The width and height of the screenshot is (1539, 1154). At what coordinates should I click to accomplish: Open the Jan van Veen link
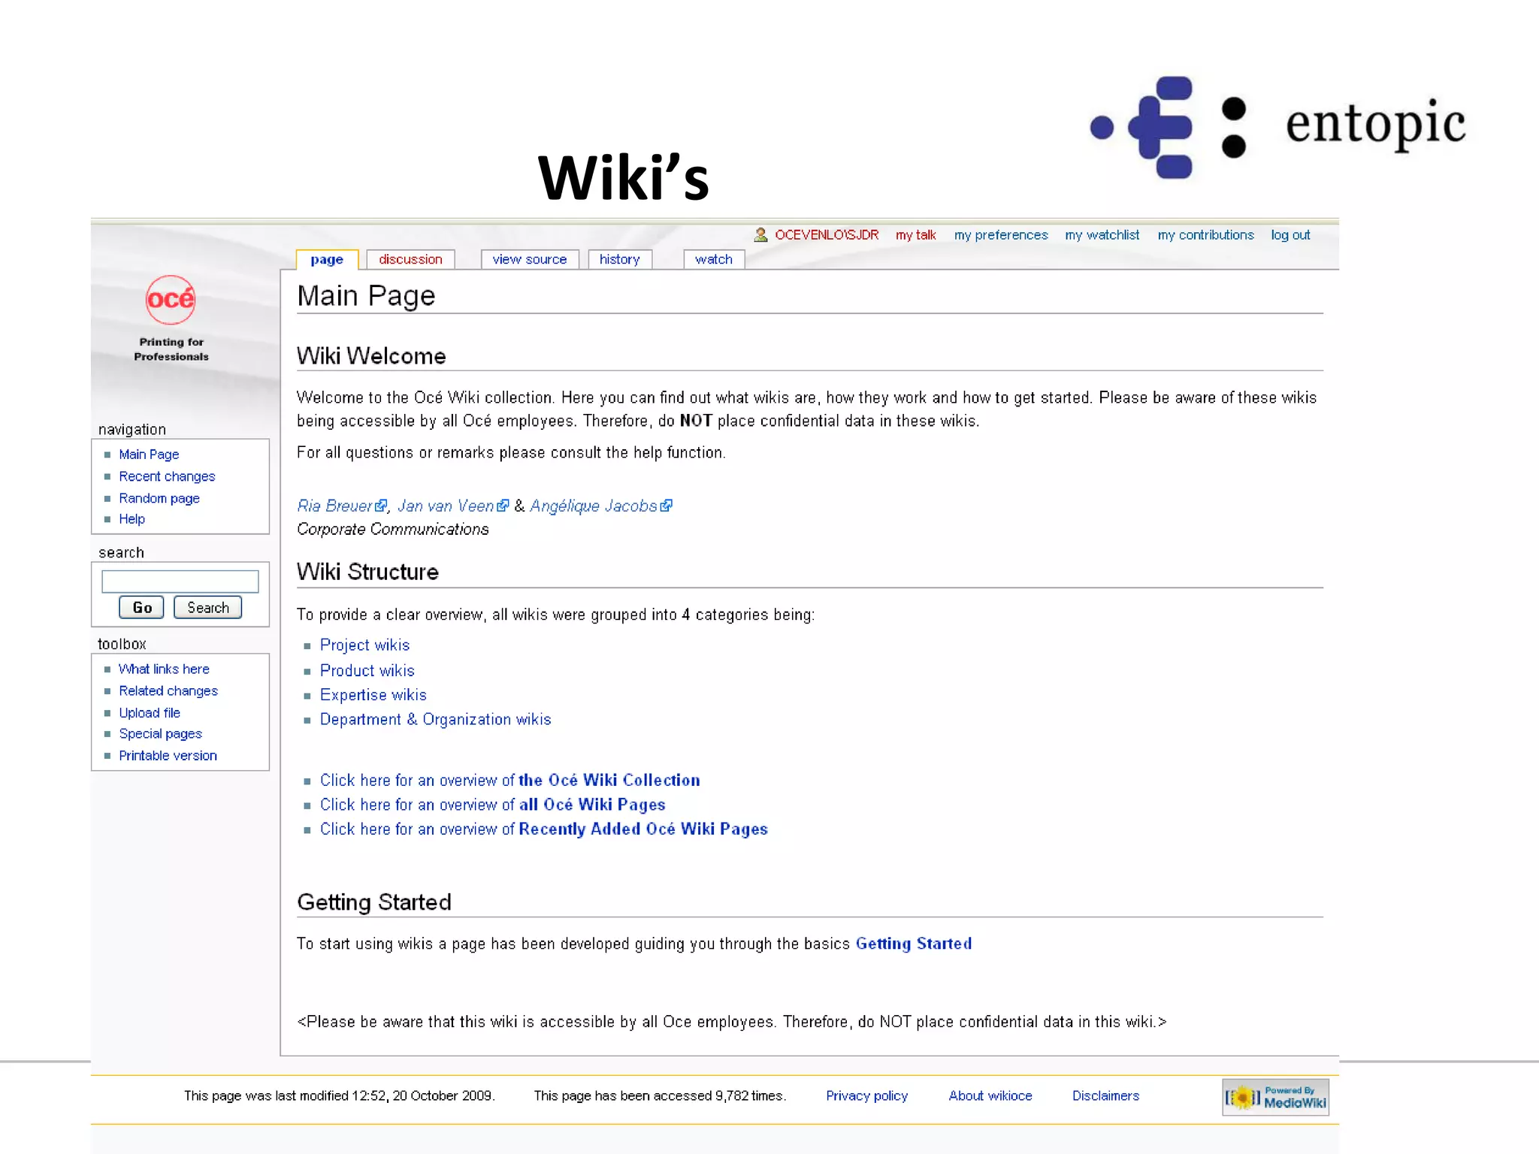coord(446,506)
